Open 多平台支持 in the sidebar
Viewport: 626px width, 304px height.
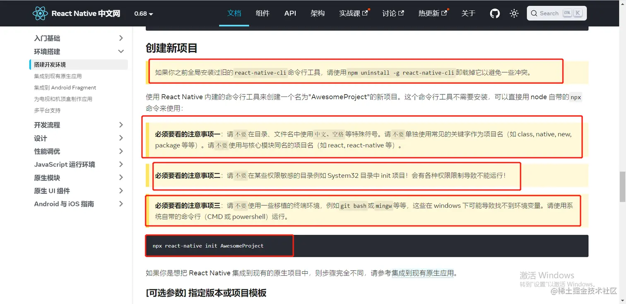[x=47, y=111]
